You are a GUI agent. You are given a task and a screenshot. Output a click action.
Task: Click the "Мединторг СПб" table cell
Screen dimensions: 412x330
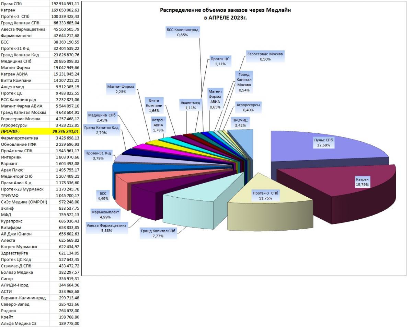[25, 176]
